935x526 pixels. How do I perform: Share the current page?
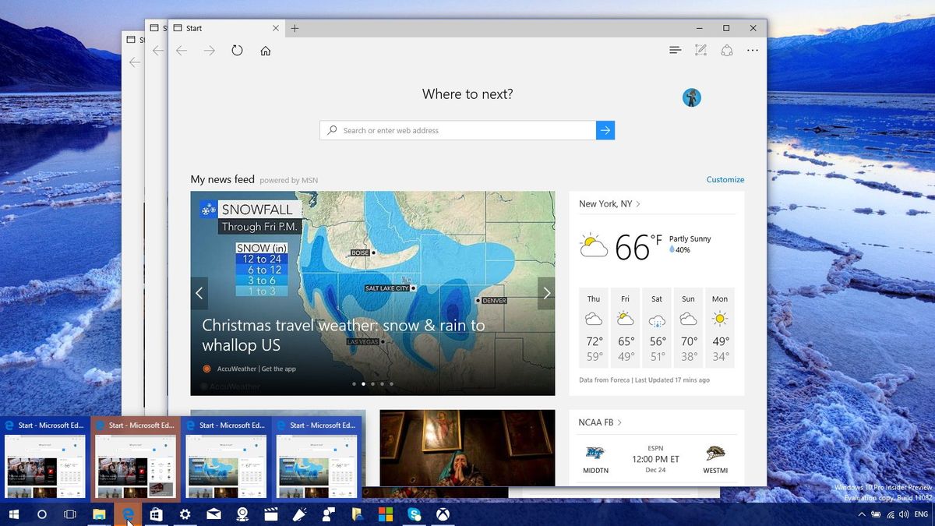click(x=727, y=50)
